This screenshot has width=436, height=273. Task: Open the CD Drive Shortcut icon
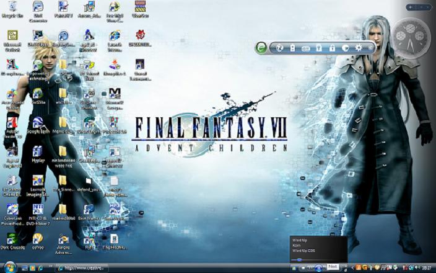[x=89, y=99]
